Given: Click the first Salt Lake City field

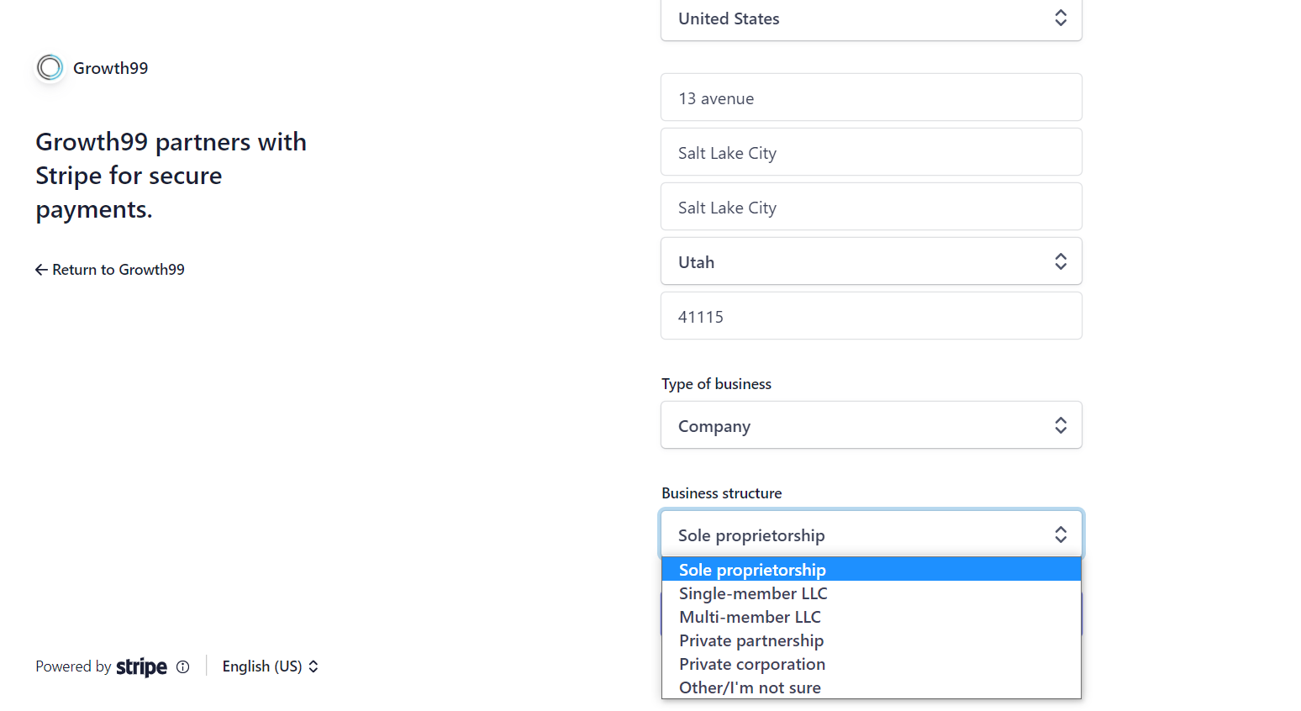Looking at the screenshot, I should coord(871,153).
